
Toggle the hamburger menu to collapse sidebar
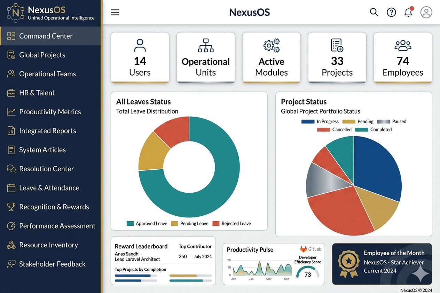[115, 13]
